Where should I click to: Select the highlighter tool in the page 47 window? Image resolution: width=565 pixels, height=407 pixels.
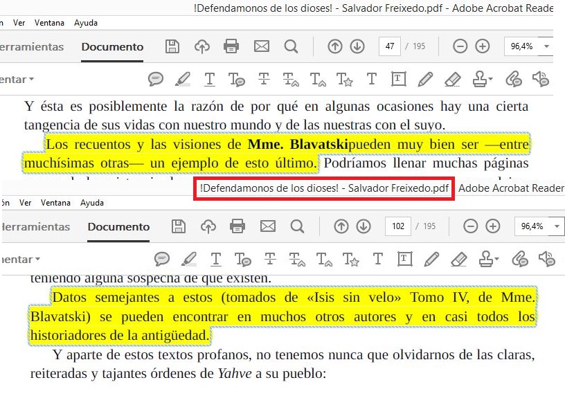[183, 79]
